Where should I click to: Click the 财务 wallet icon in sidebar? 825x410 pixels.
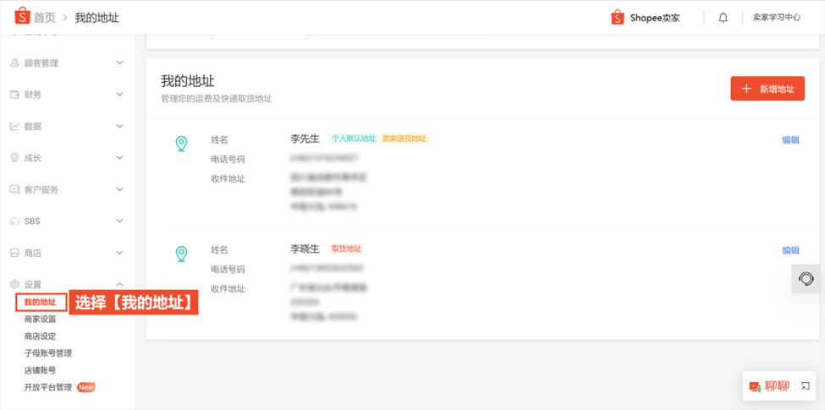(x=14, y=95)
